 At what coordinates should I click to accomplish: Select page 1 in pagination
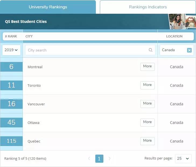99,159
